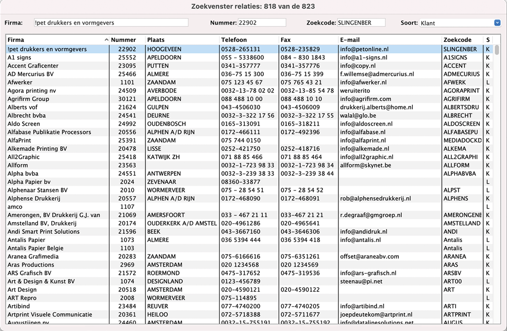Select the 'Alpha Papier bv' row
Screen dimensions: 507x331
pos(250,182)
